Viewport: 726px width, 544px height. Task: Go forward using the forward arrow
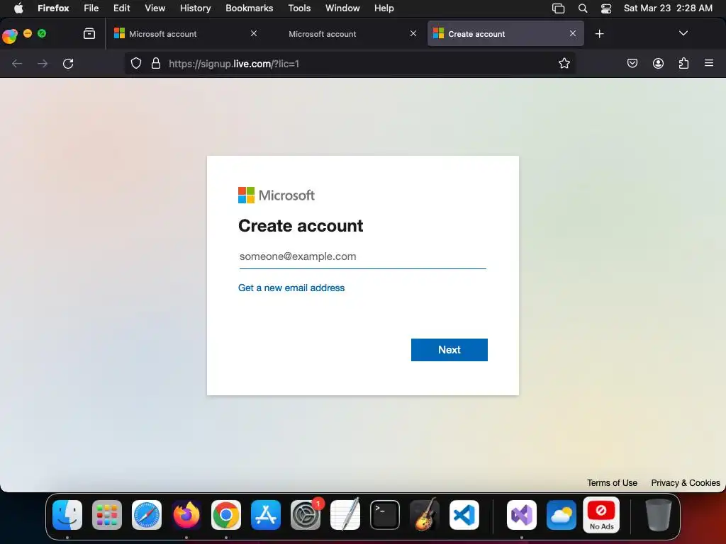(43, 63)
